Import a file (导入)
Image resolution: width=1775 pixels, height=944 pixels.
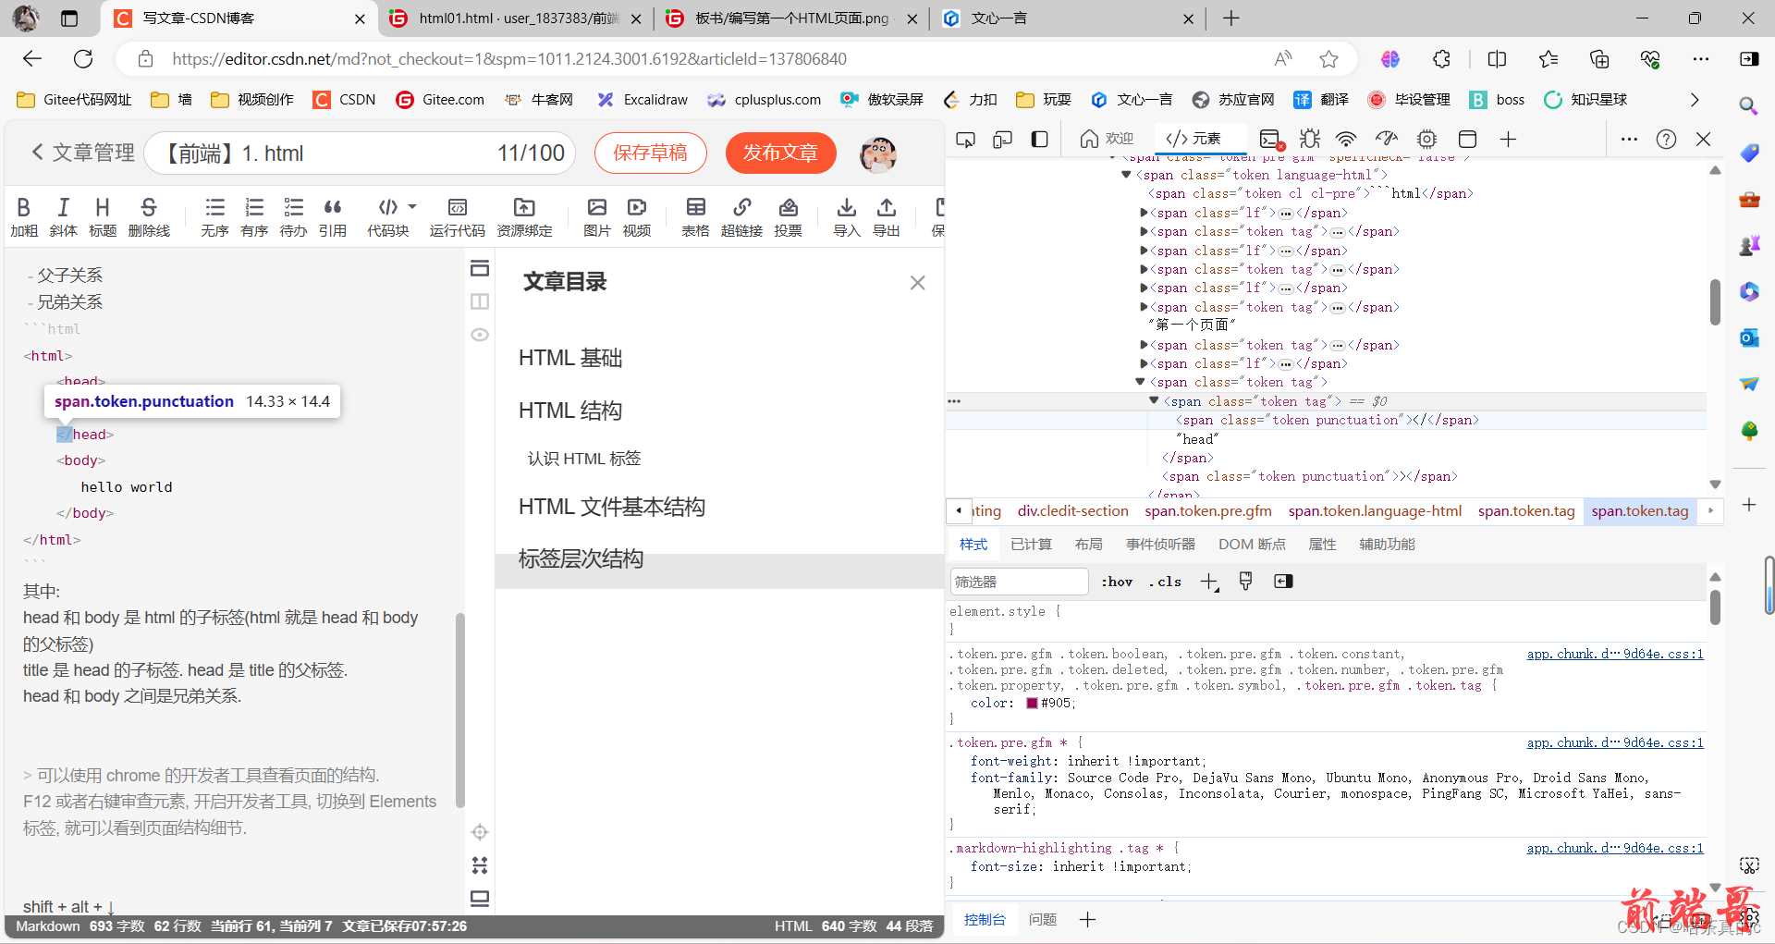coord(847,217)
